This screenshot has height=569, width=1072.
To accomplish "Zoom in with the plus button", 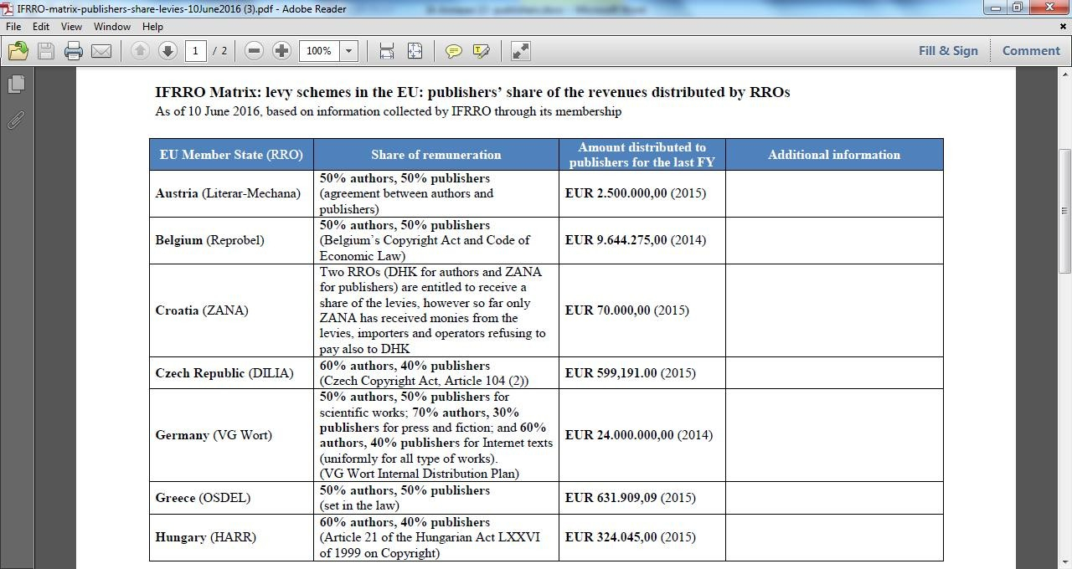I will point(281,51).
